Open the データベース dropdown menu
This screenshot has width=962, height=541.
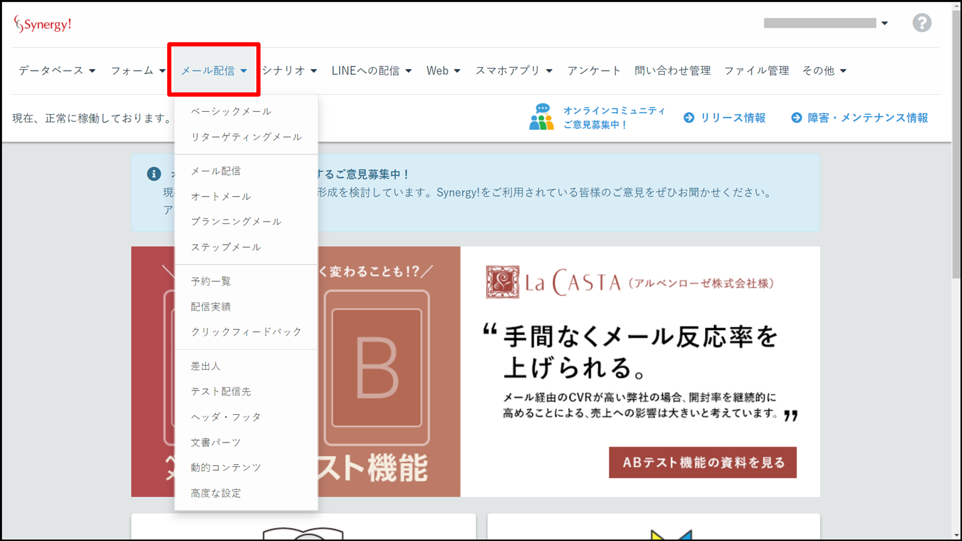coord(57,71)
